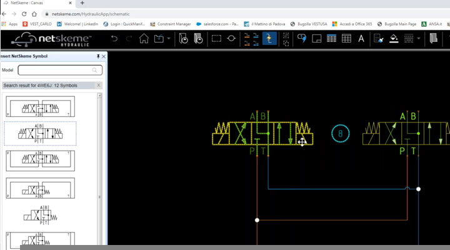450x250 pixels.
Task: Close the Insert NetSkeme Symbol panel
Action: 104,56
